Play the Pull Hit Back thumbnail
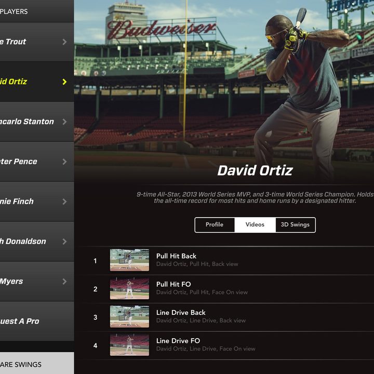The image size is (374, 374). click(129, 260)
